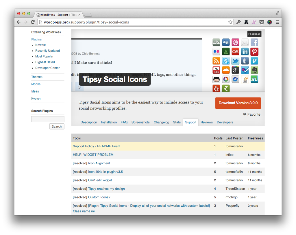Click the Search button in sidebar
Screen dimensions: 296x235
point(57,127)
